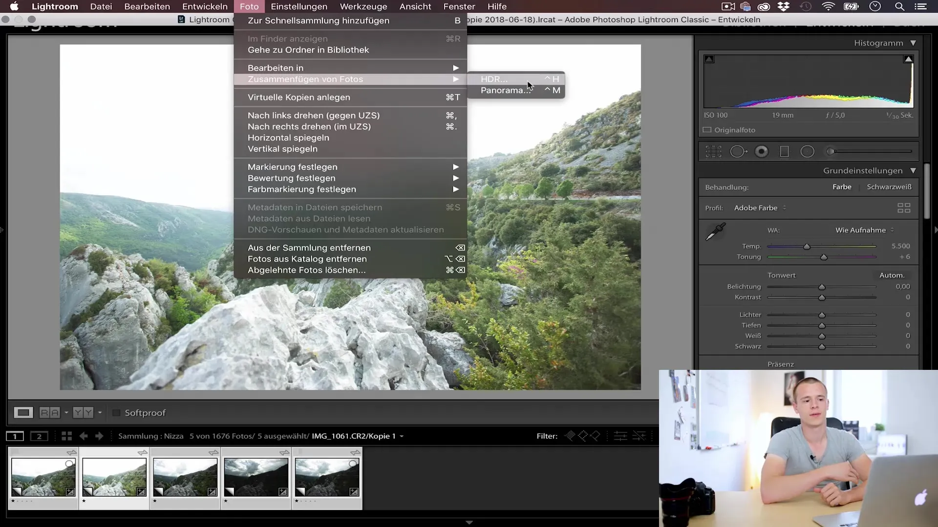Select first filmstrip thumbnail
The image size is (938, 527).
(x=43, y=477)
